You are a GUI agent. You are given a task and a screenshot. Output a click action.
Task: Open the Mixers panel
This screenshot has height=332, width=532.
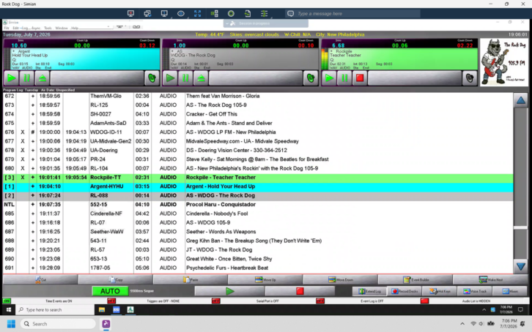[x=510, y=291]
